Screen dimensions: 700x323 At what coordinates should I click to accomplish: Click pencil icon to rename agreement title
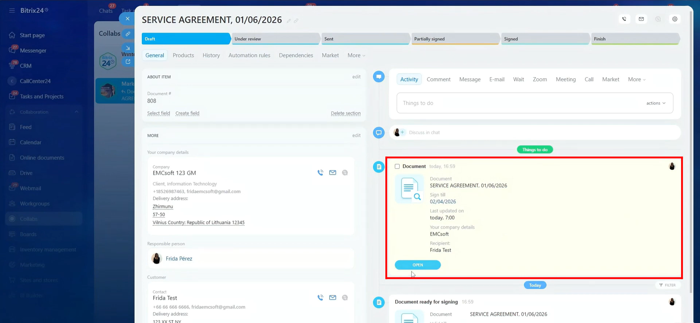coord(289,21)
